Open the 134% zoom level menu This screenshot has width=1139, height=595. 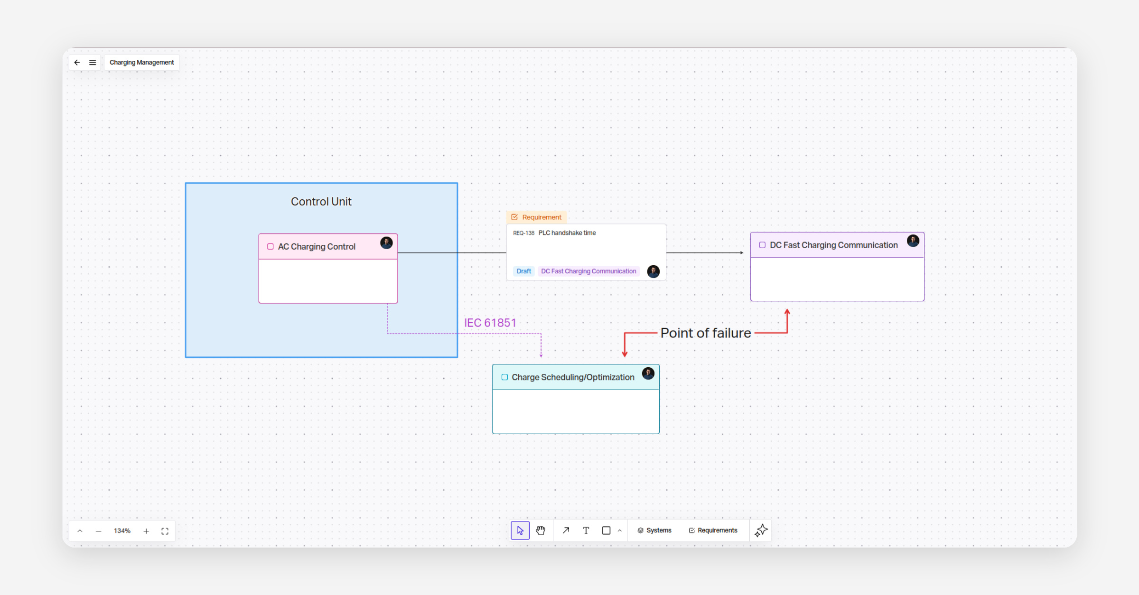(122, 531)
